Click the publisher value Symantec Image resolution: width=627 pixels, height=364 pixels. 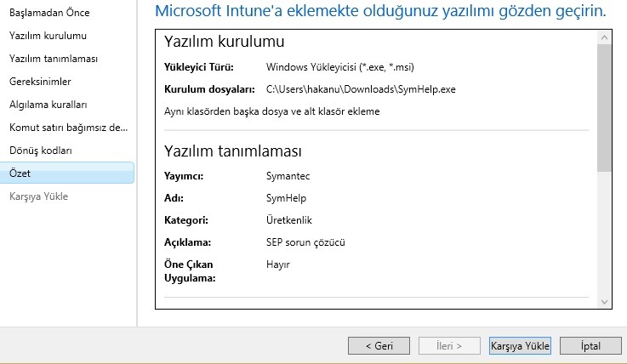click(288, 176)
